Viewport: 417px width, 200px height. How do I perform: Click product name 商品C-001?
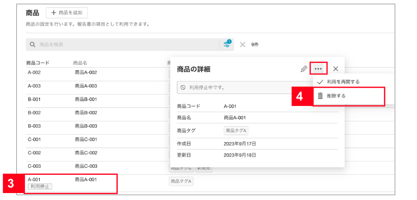coord(86,139)
